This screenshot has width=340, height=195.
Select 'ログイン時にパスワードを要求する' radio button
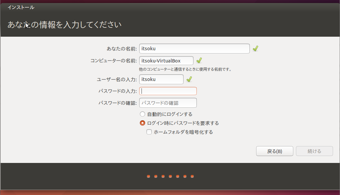click(x=142, y=123)
